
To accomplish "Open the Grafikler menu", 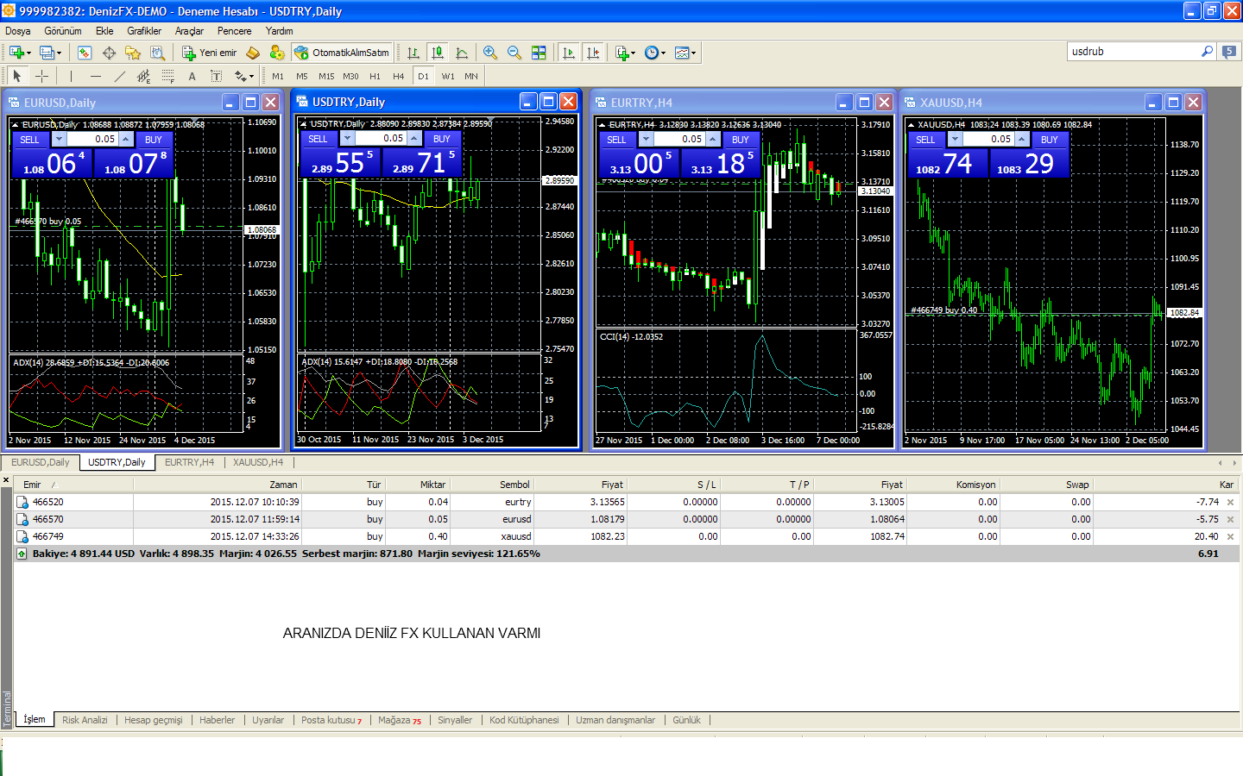I will coord(144,31).
